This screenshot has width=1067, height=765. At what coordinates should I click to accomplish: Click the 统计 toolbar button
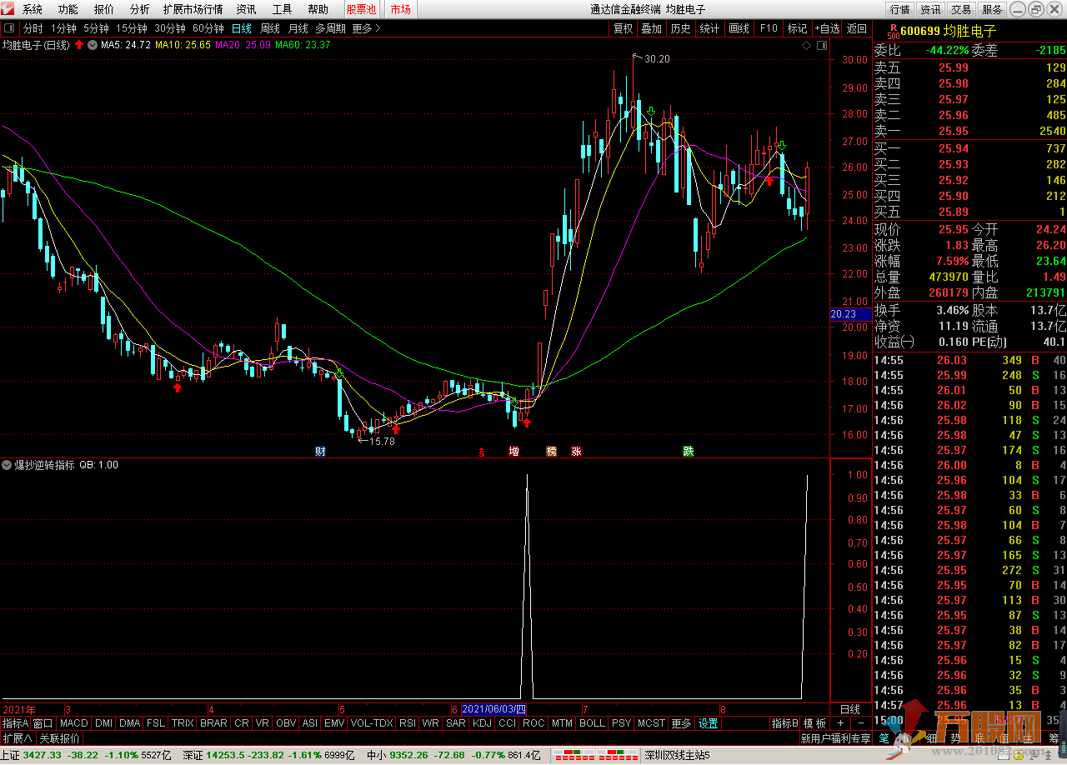[710, 28]
